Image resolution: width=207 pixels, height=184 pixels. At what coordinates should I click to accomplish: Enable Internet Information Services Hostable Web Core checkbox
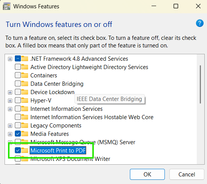click(18, 117)
